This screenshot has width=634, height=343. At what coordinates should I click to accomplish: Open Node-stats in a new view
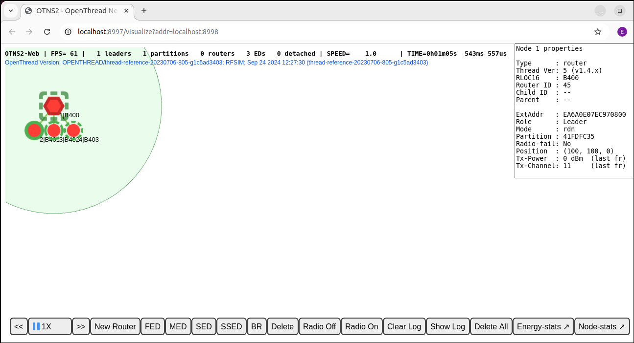(x=602, y=326)
